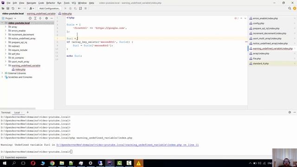The height and width of the screenshot is (167, 297).
Task: Open the Chrome taskbar icon
Action: (x=52, y=163)
